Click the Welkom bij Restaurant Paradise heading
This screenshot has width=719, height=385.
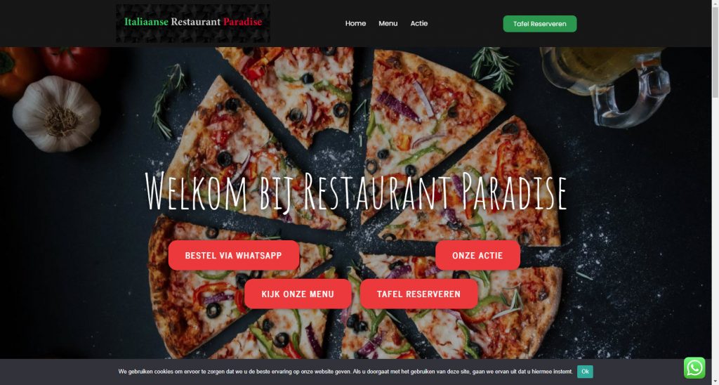[x=355, y=191]
